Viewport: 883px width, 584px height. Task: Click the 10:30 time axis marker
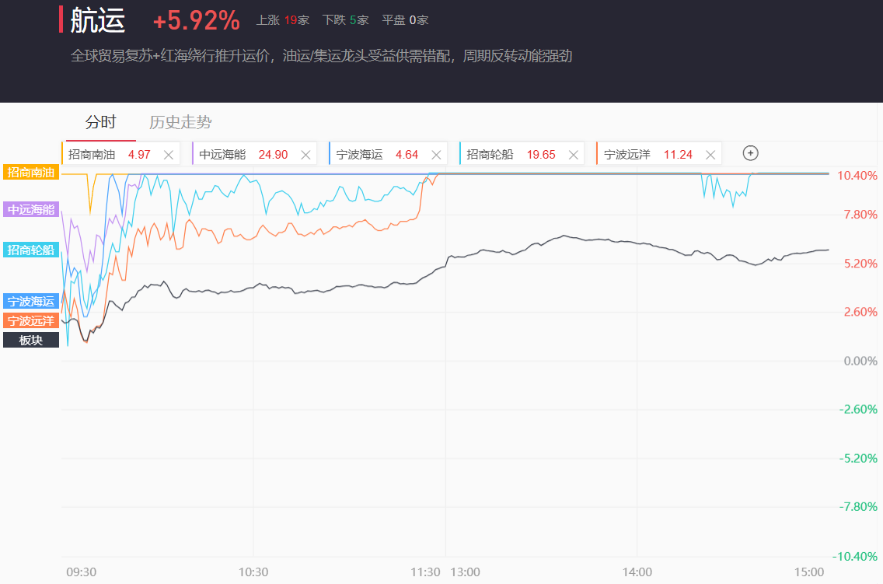click(x=253, y=572)
